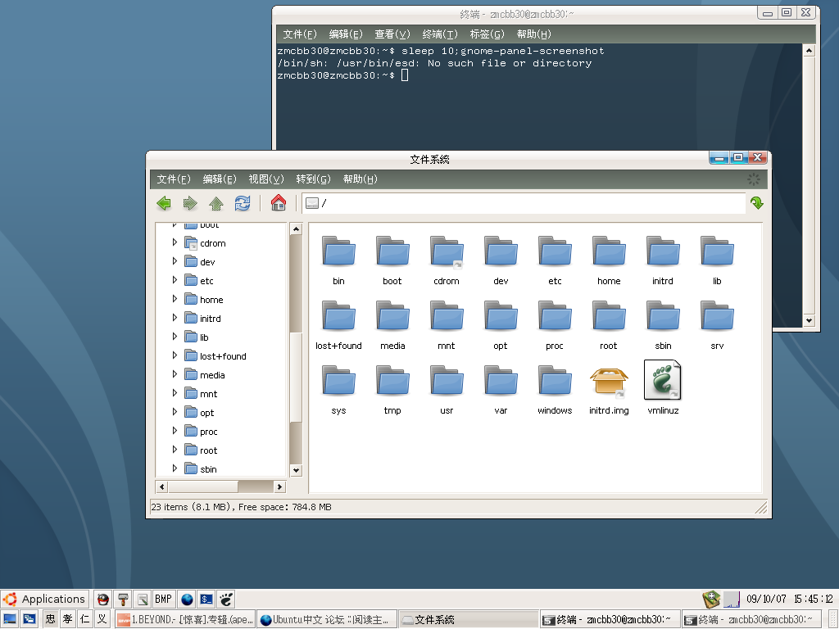Viewport: 839px width, 629px height.
Task: Expand the etc tree node
Action: pos(175,280)
